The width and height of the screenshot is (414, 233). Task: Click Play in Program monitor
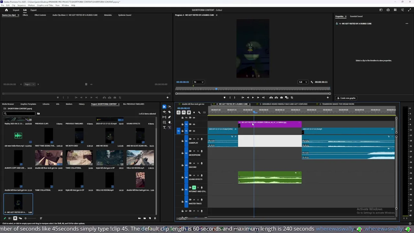(253, 97)
